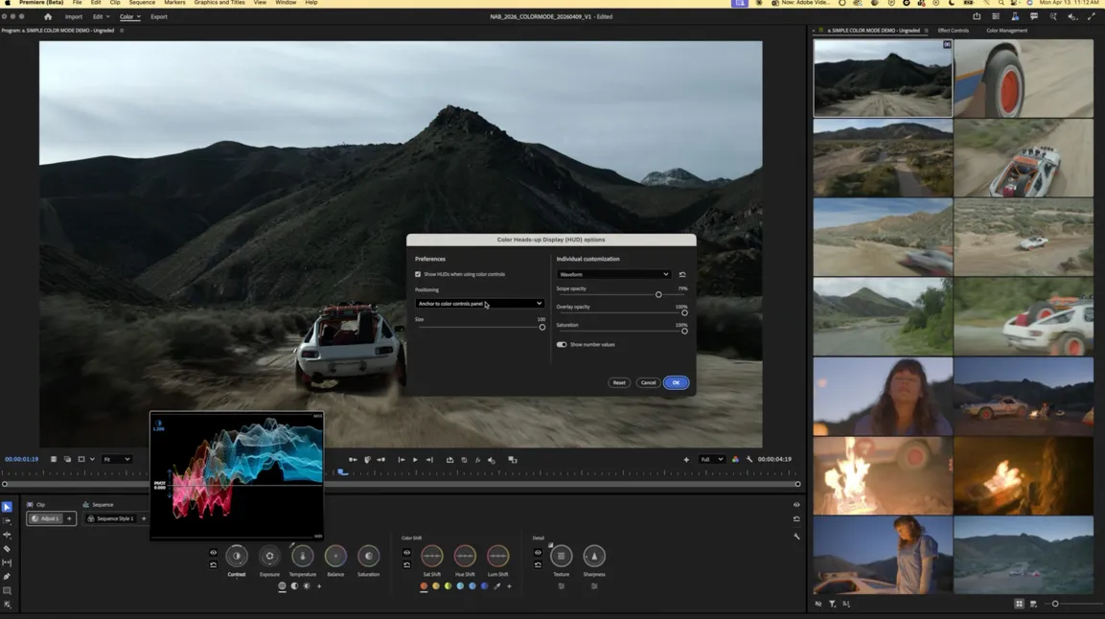Switch to the Effect Controls tab
The width and height of the screenshot is (1105, 619).
click(x=953, y=31)
